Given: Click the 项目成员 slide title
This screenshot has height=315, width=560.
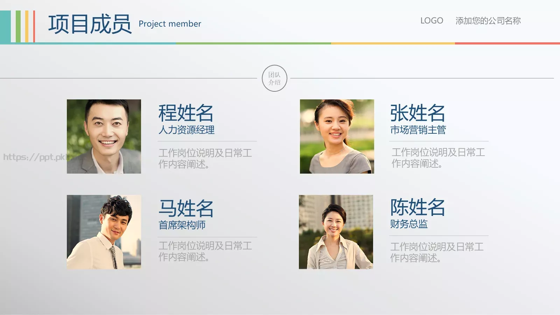Looking at the screenshot, I should pos(90,24).
